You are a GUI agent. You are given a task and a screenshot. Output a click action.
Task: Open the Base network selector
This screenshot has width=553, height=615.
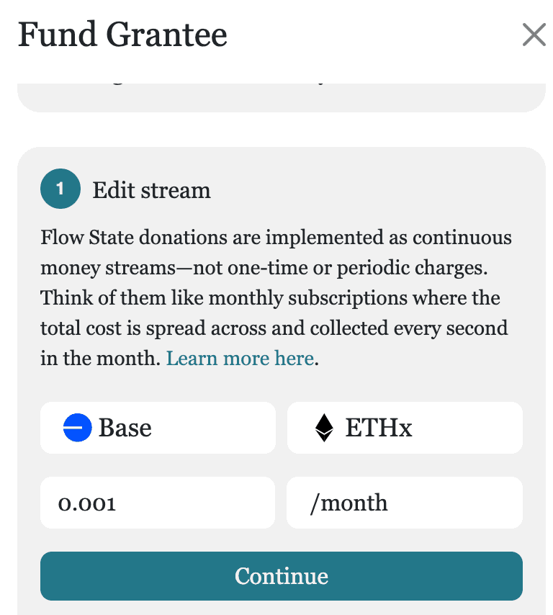coord(158,428)
